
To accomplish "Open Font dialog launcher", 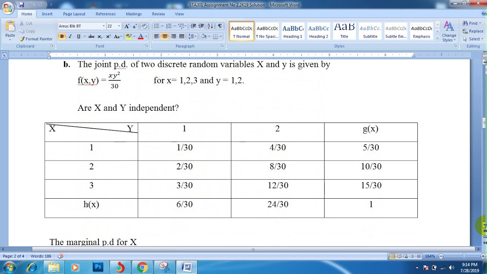I will tap(147, 46).
